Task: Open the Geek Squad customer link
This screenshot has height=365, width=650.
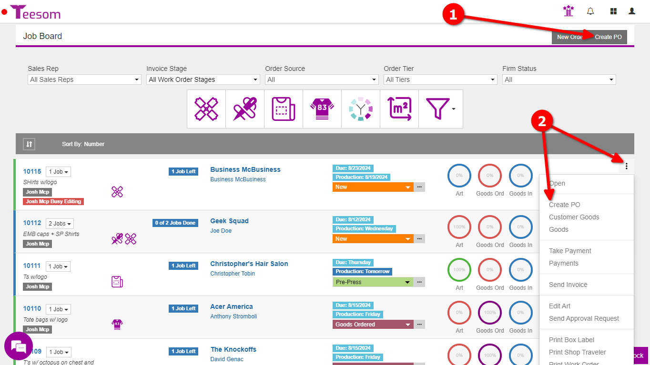Action: 229,221
